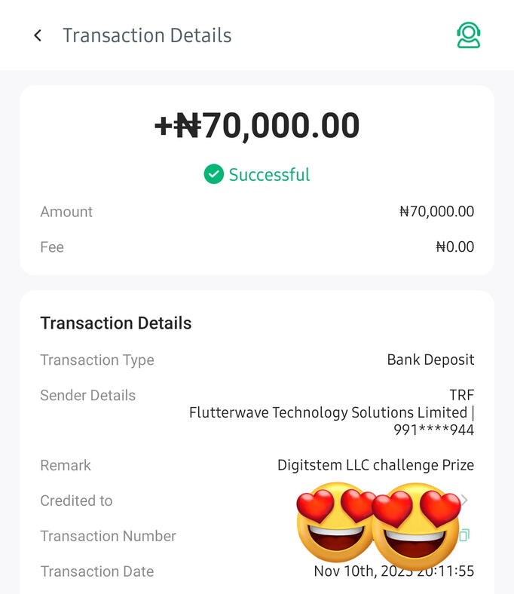Viewport: 514px width, 594px height.
Task: Expand the Credited to chevron
Action: (x=465, y=501)
